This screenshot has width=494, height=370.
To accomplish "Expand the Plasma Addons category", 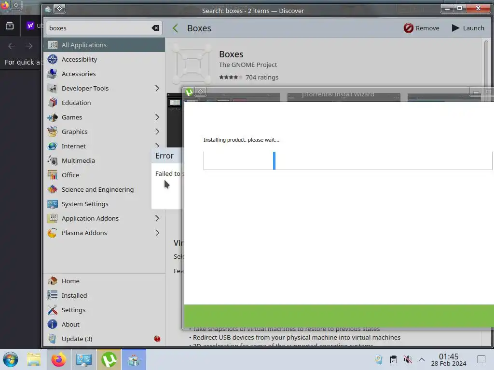I will (157, 233).
